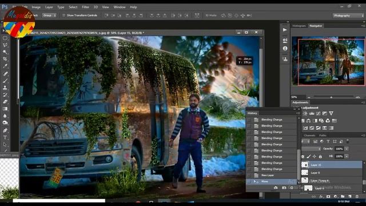Add a Black & White adjustment
This screenshot has height=206, width=366.
[x=315, y=121]
